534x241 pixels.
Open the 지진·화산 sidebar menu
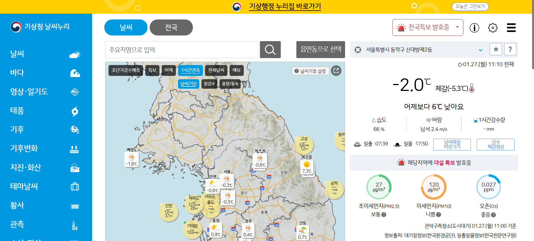point(26,167)
